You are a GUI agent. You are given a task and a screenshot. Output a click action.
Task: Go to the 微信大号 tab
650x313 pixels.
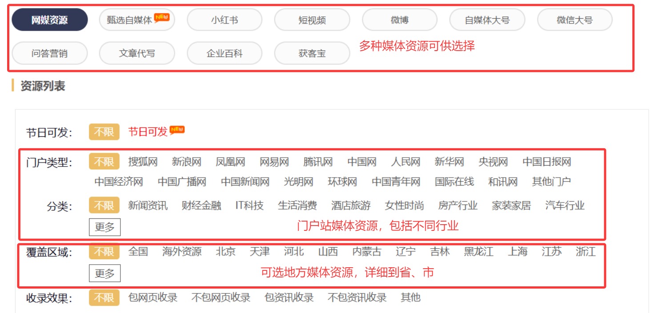click(574, 20)
